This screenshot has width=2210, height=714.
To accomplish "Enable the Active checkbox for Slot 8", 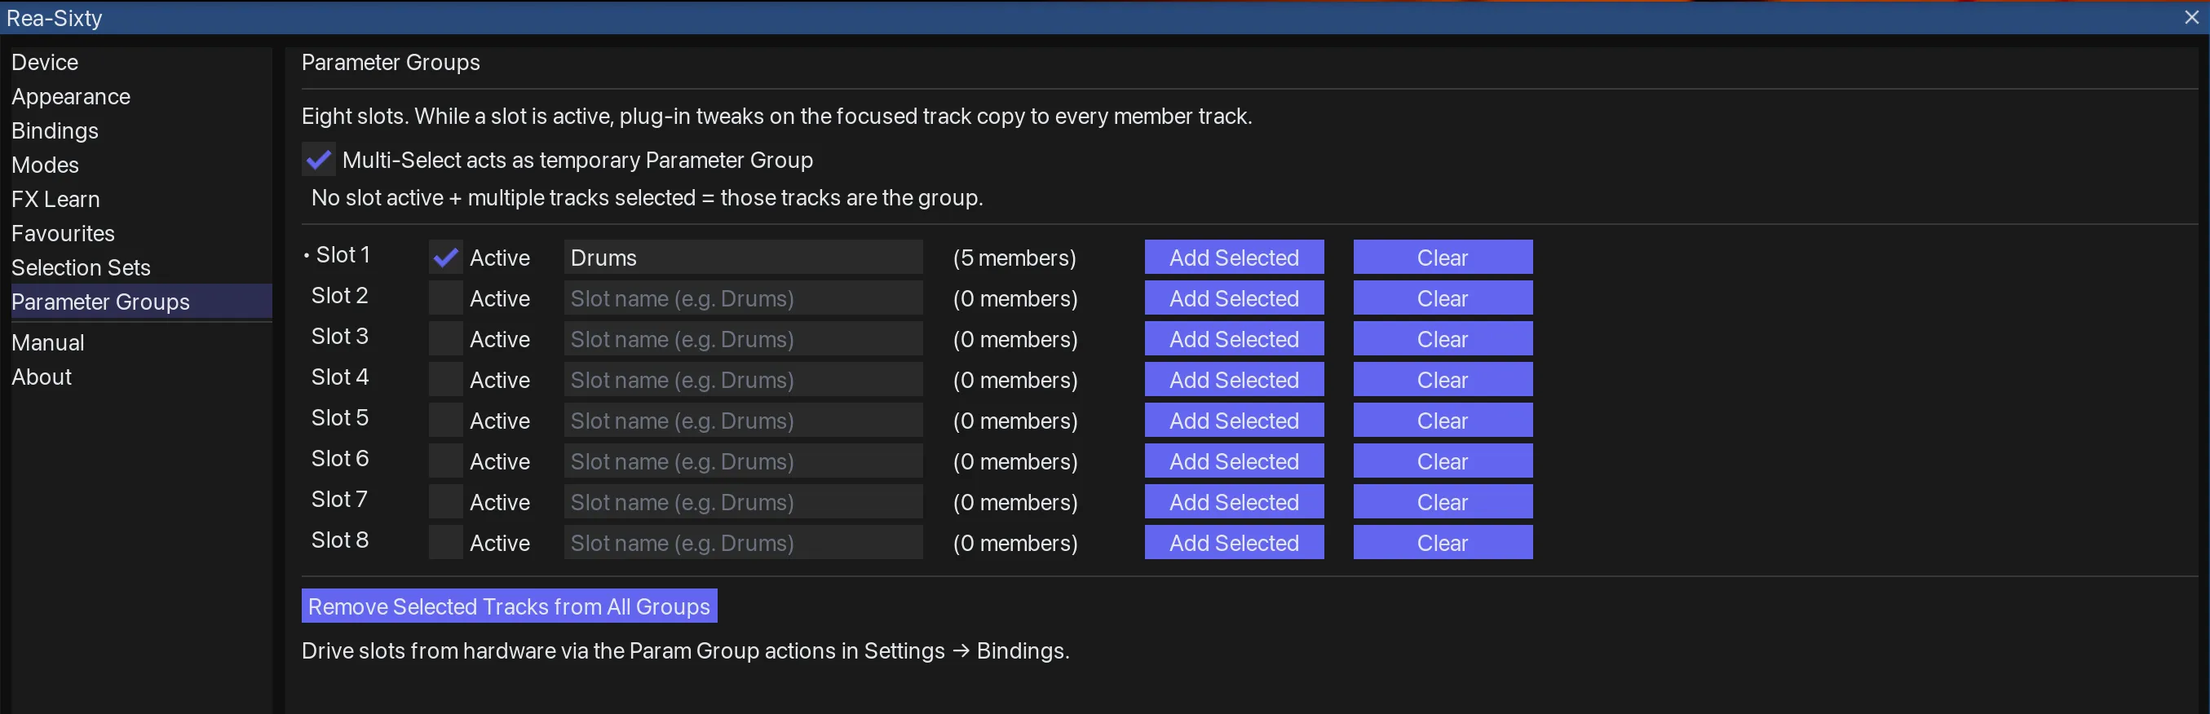I will (x=446, y=543).
